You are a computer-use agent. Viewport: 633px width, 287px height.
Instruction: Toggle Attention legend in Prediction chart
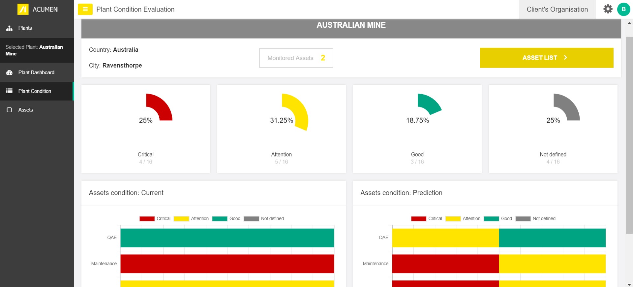click(463, 218)
